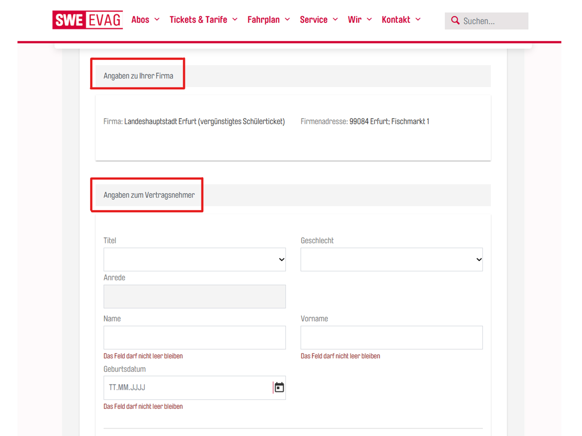The width and height of the screenshot is (582, 436).
Task: Click the SWE EVAG logo
Action: [87, 20]
